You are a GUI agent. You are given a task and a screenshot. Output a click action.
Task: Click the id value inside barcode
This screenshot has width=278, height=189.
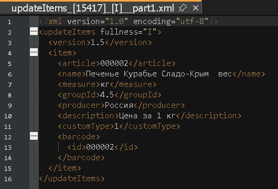(100, 147)
